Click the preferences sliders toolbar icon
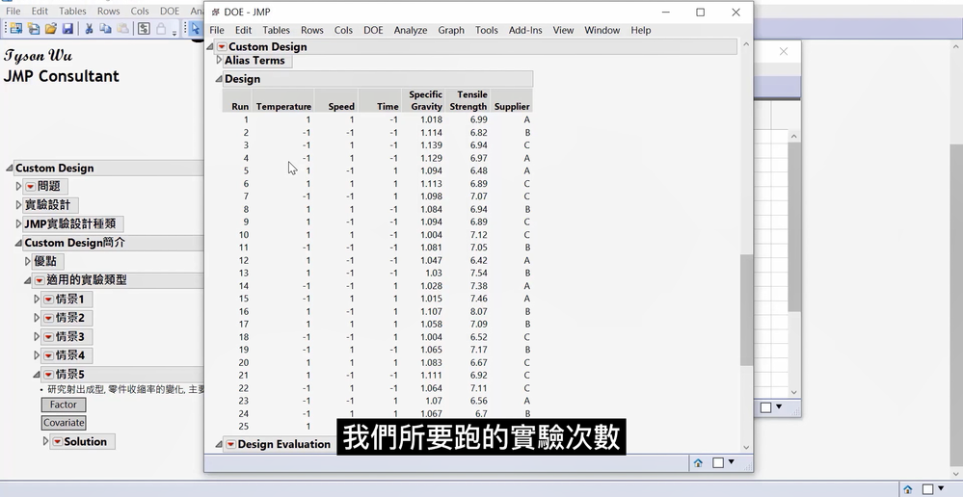The width and height of the screenshot is (963, 497). click(x=144, y=29)
